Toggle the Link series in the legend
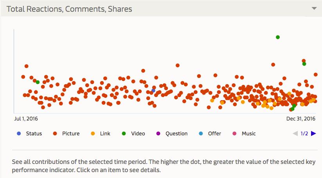This screenshot has height=178, width=322. point(101,133)
